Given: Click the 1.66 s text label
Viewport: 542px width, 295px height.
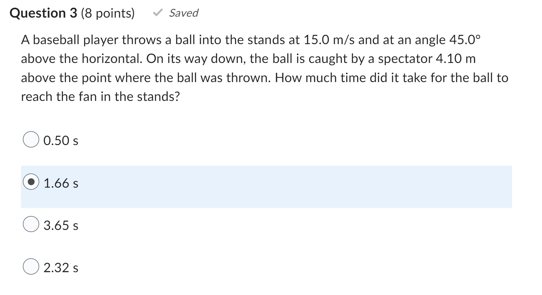Looking at the screenshot, I should (60, 183).
